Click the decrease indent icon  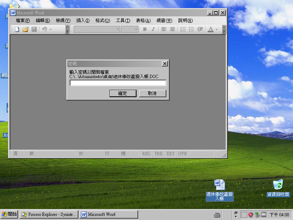click(x=200, y=29)
